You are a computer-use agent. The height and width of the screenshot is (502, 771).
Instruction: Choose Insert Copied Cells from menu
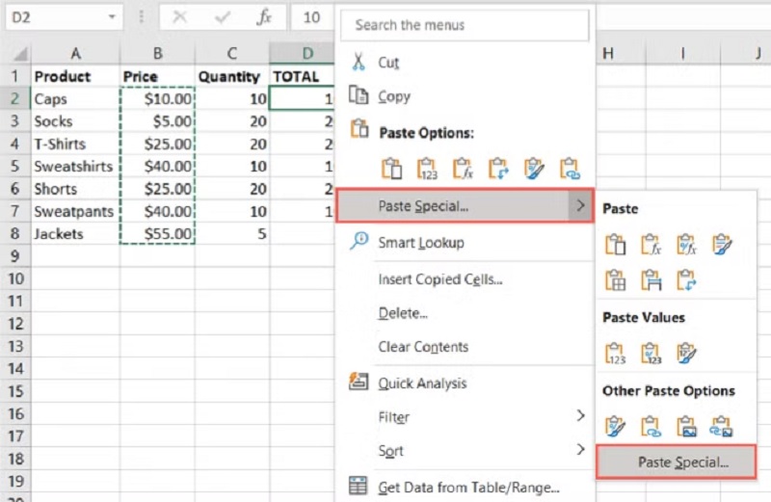439,279
